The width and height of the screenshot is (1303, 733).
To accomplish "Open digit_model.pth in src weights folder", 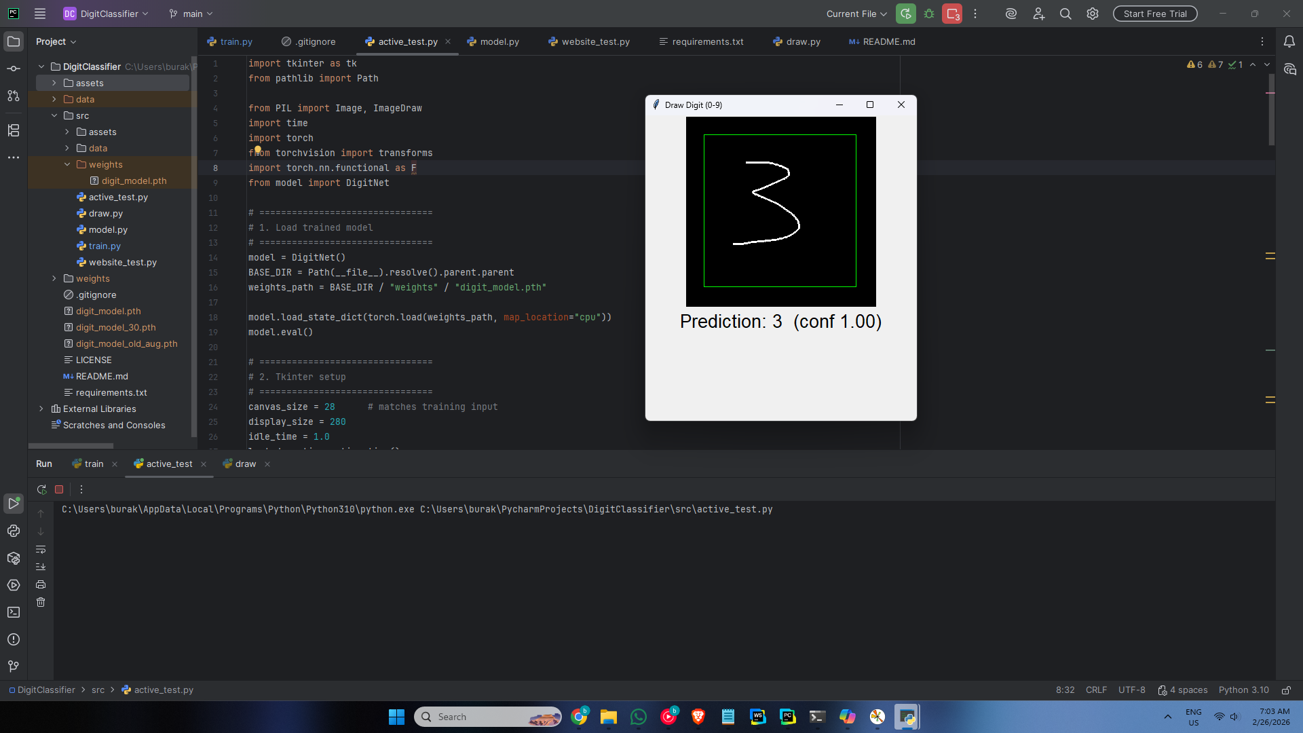I will pyautogui.click(x=134, y=181).
